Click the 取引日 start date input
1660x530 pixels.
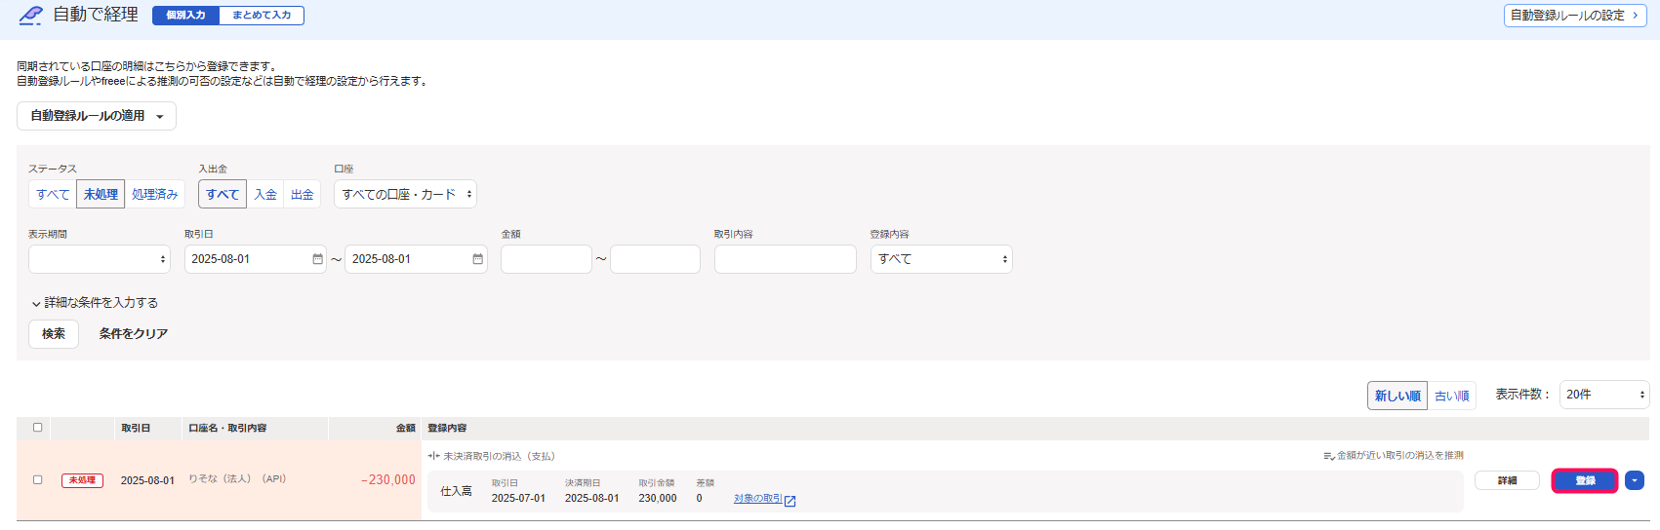click(x=256, y=259)
